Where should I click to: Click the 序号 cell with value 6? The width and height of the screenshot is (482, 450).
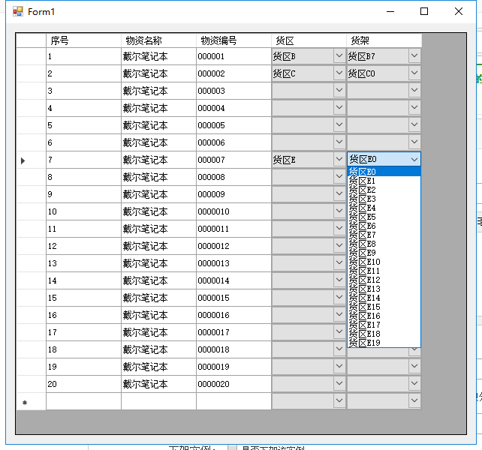(83, 142)
